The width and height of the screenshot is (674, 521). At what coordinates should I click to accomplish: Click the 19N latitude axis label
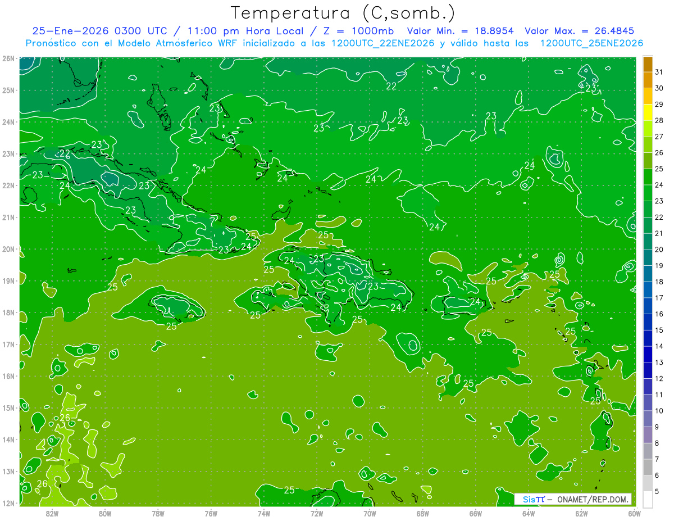[x=8, y=280]
